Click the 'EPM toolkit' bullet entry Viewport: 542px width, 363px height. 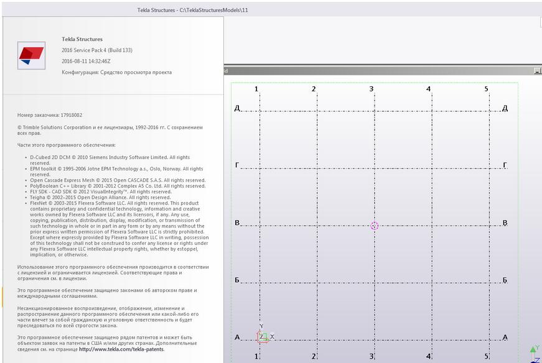pos(116,172)
